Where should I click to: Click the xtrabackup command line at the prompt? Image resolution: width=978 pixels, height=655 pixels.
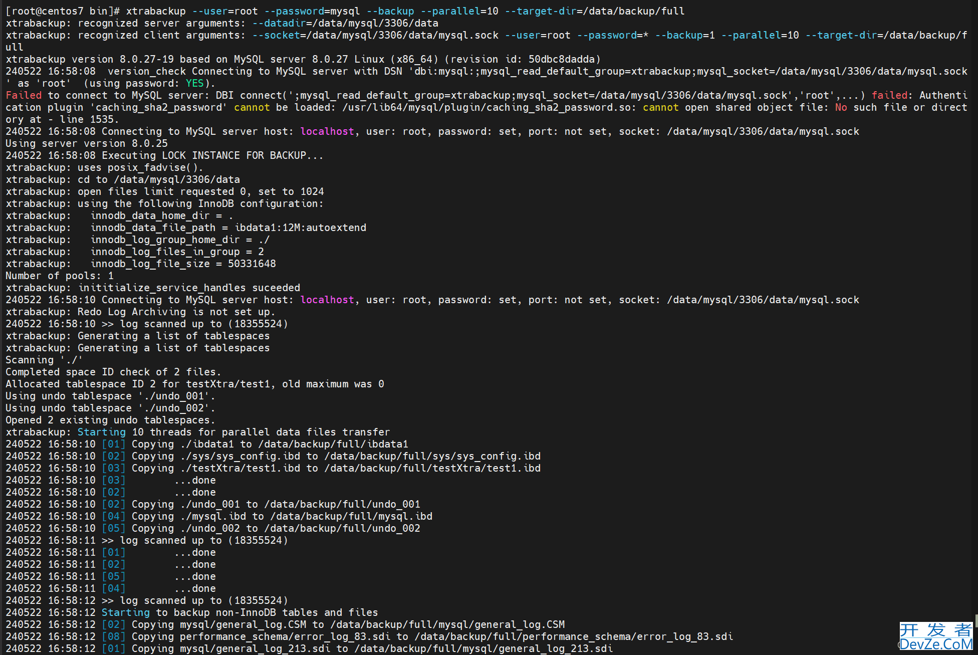[345, 11]
